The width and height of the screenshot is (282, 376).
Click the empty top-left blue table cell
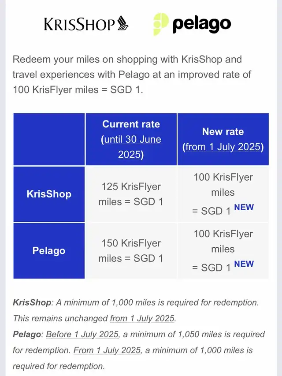(49, 139)
